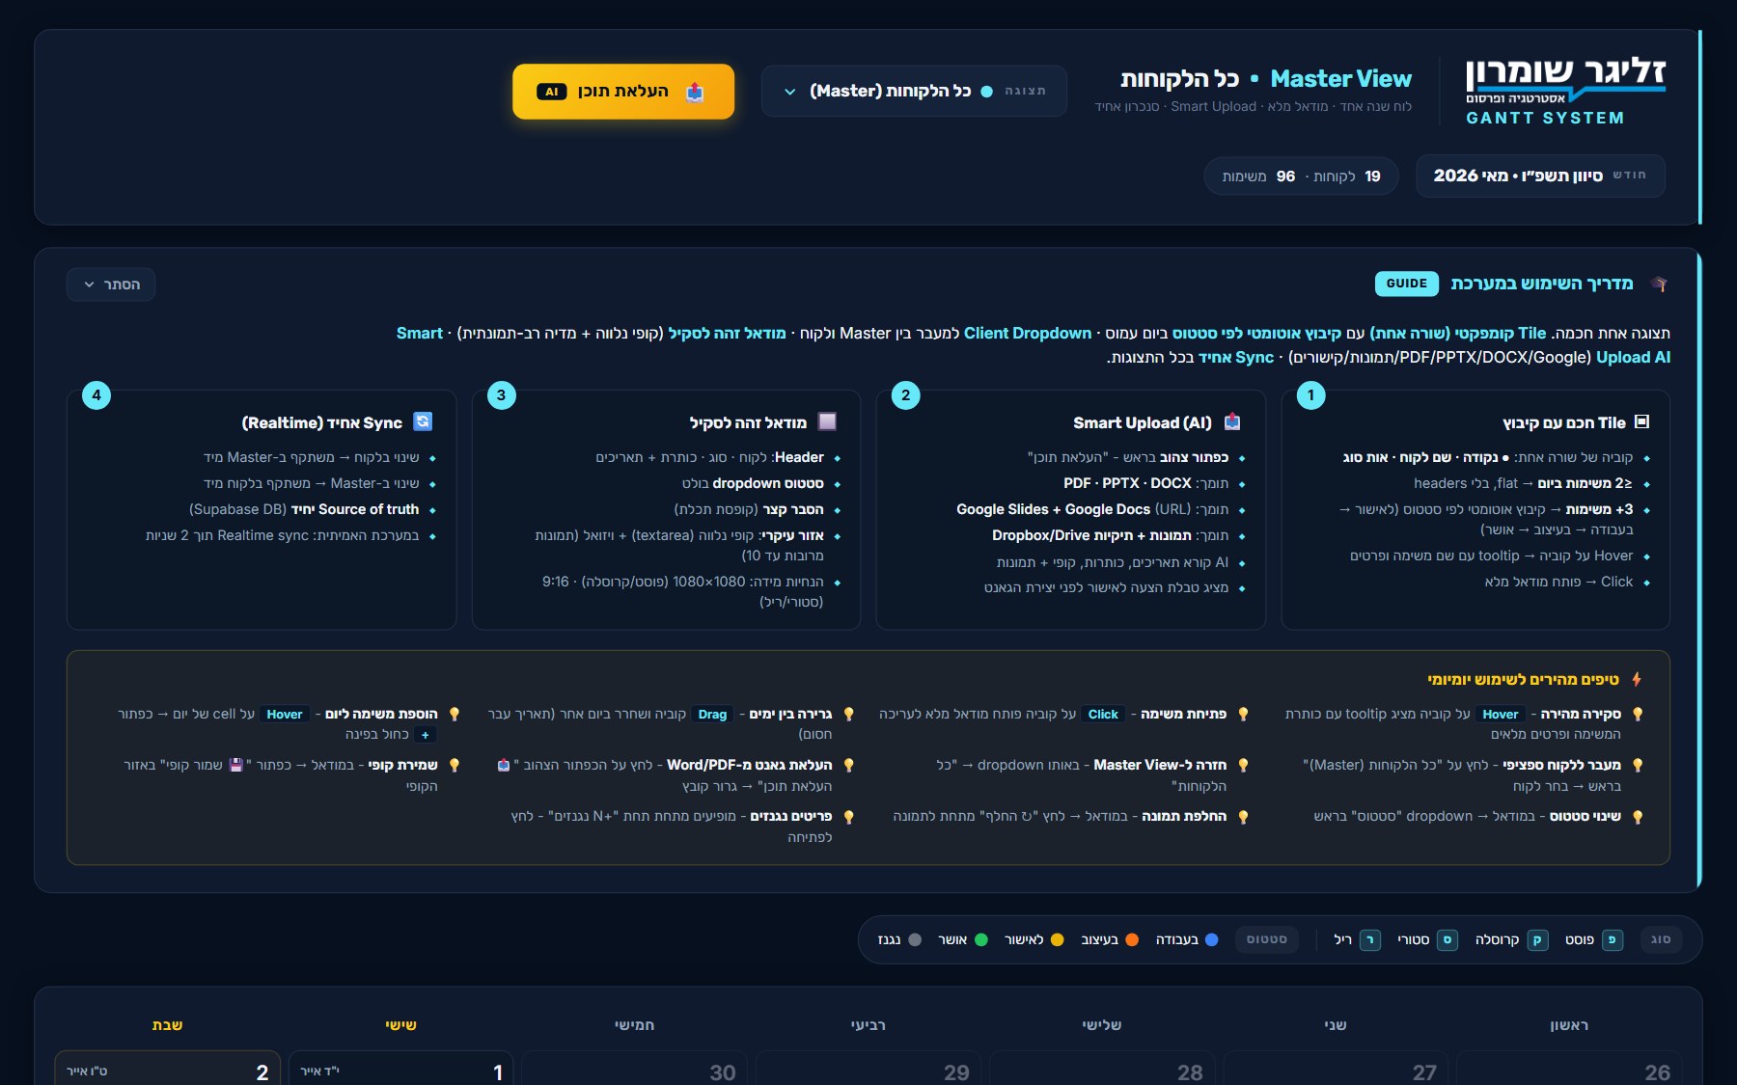Click the blue '+' badge in add-task tip
The width and height of the screenshot is (1737, 1085).
pos(426,735)
